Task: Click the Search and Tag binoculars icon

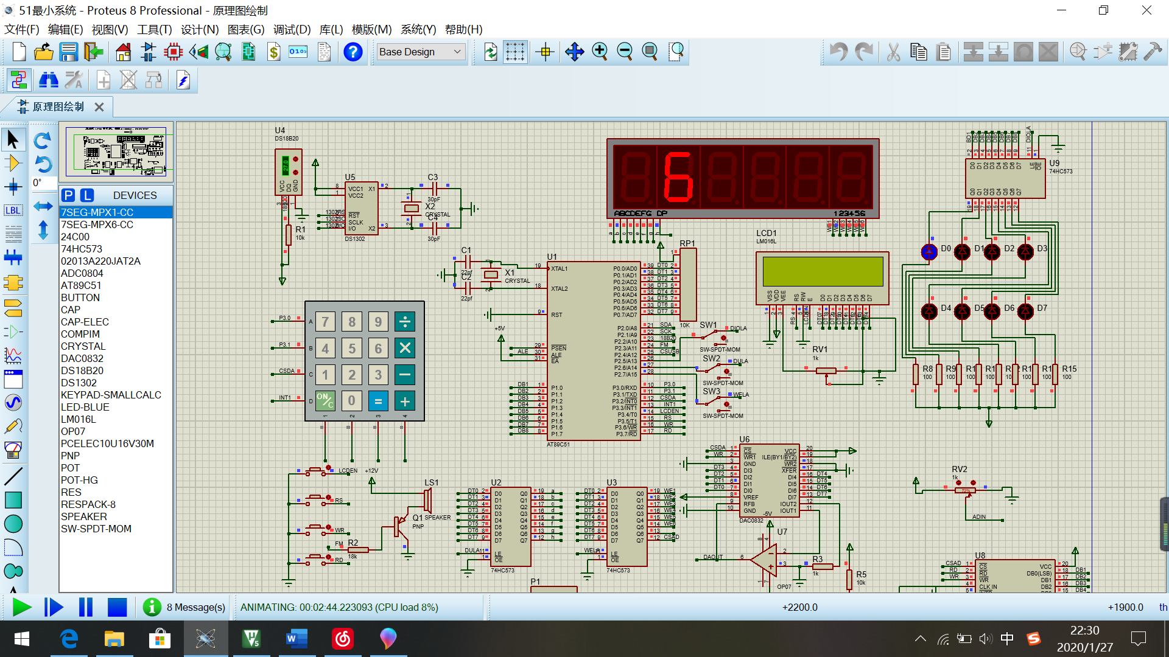Action: pos(48,80)
